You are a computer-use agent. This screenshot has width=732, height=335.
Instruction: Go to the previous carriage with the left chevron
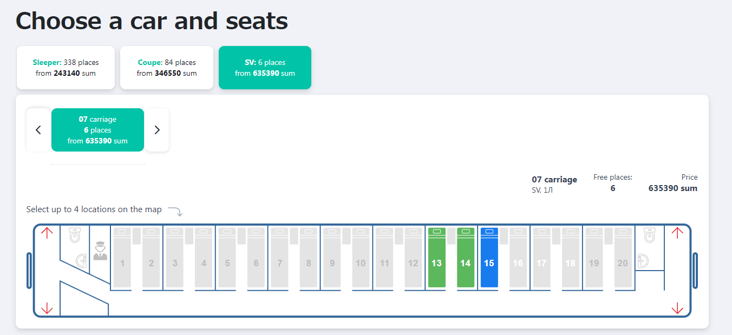[38, 130]
